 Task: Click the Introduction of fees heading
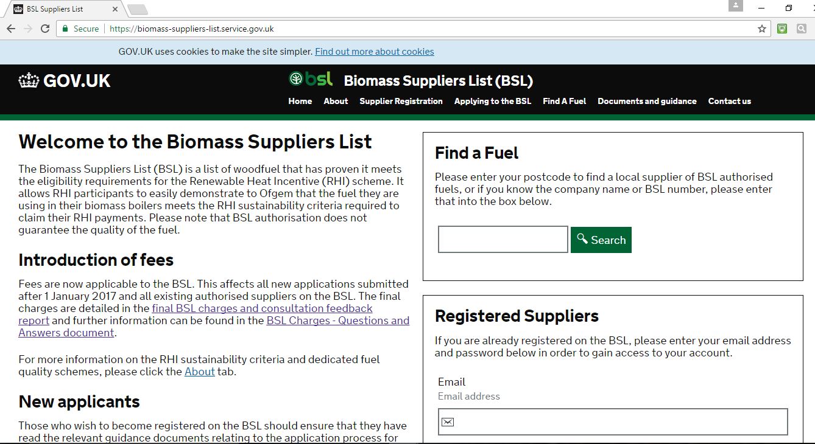click(96, 260)
